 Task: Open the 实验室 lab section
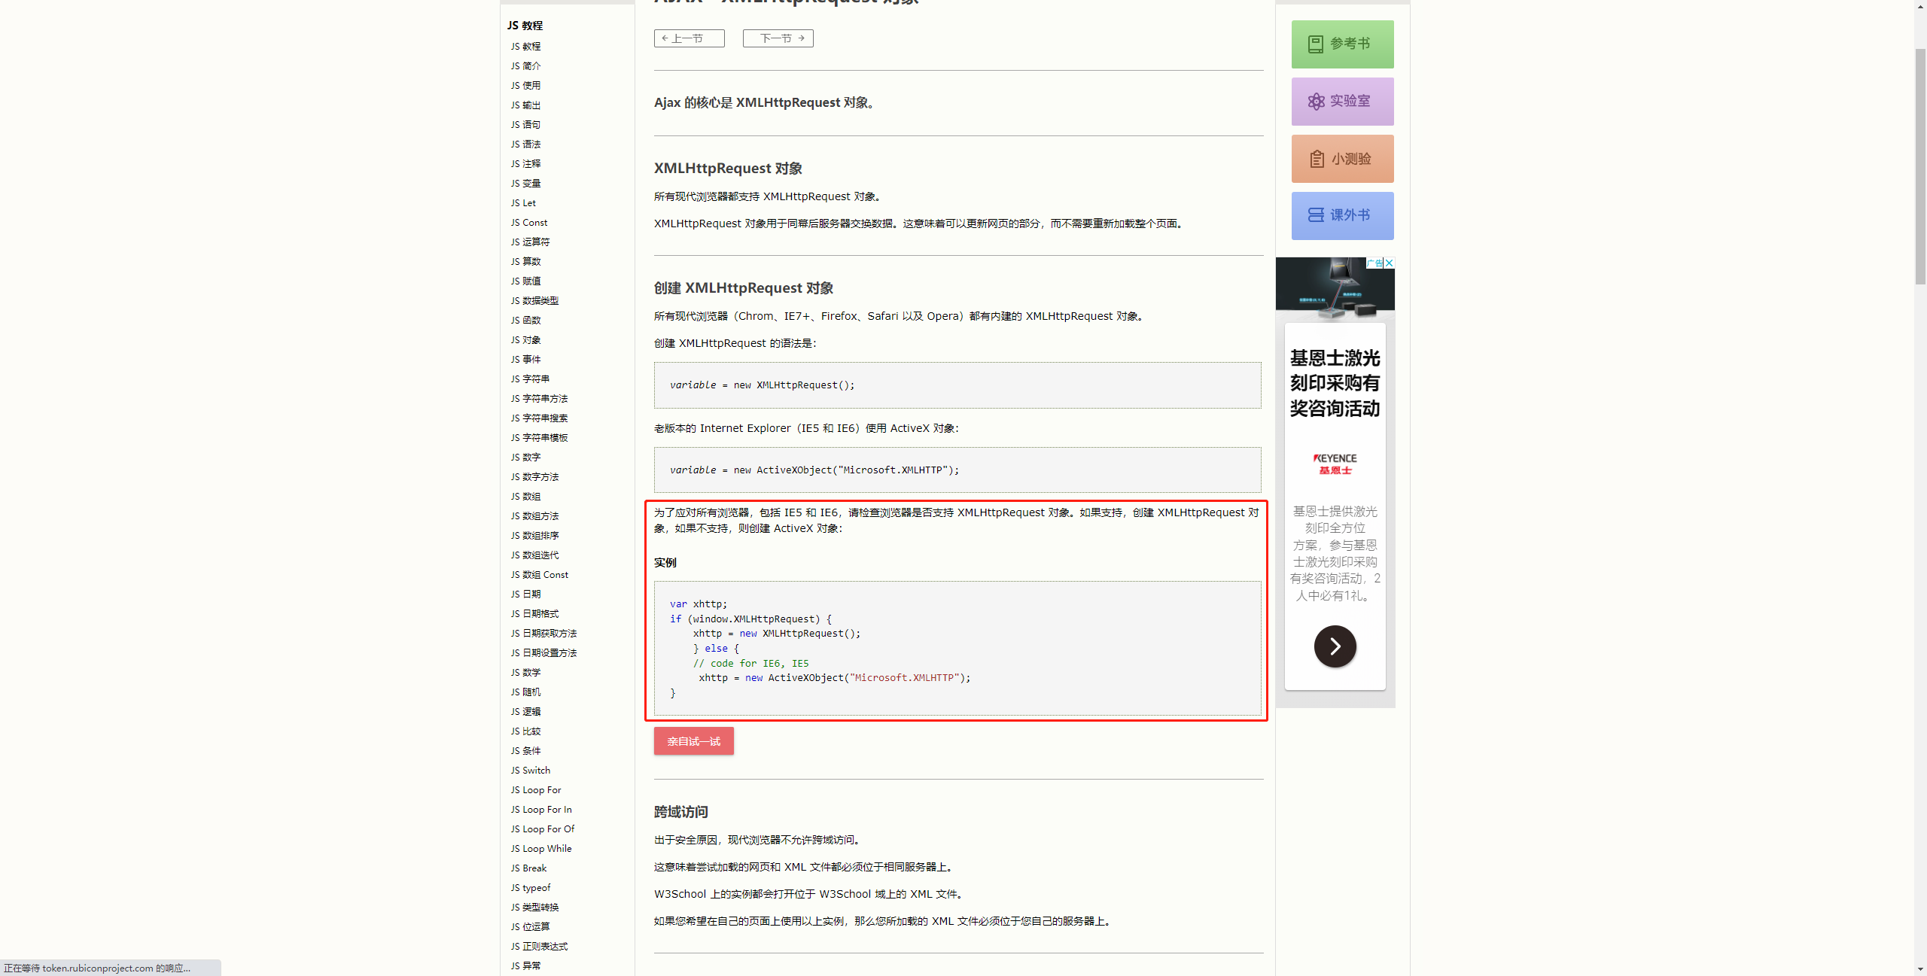(1342, 101)
